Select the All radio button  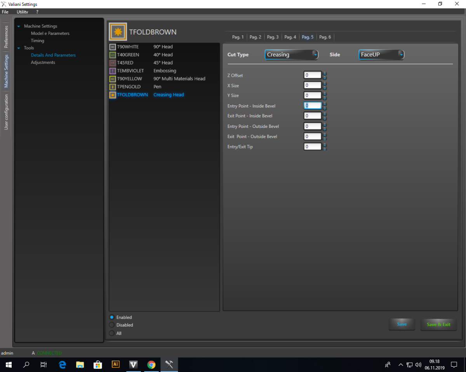112,333
